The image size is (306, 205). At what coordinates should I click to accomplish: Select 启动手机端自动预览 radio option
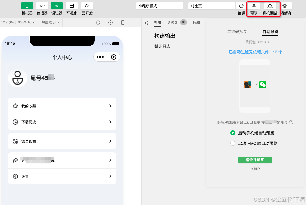pyautogui.click(x=232, y=133)
